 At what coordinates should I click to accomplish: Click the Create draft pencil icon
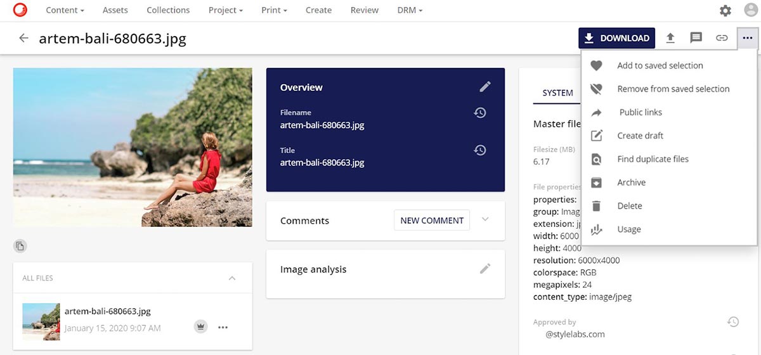596,136
